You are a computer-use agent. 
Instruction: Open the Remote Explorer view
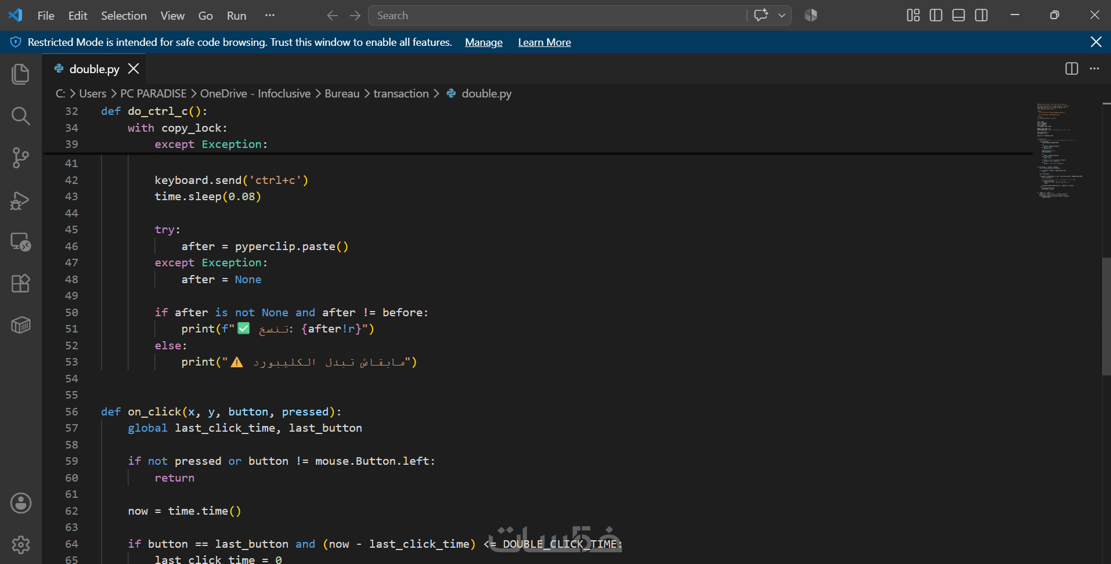[20, 242]
